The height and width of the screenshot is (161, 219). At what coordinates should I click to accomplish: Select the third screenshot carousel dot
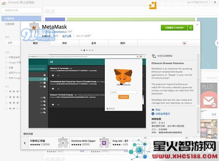[x=87, y=50]
